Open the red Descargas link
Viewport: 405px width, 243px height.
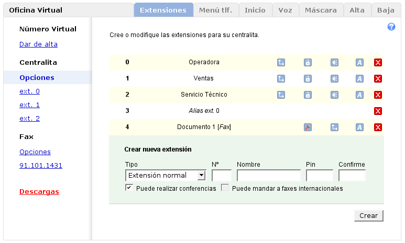click(39, 192)
